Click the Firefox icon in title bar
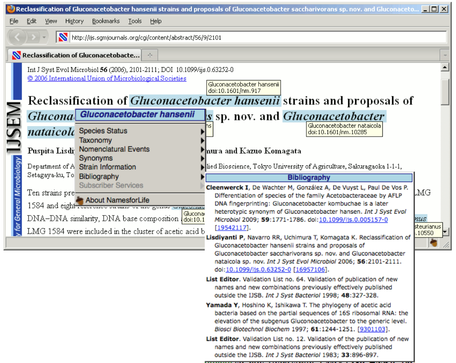Image resolution: width=456 pixels, height=363 pixels. (x=11, y=9)
